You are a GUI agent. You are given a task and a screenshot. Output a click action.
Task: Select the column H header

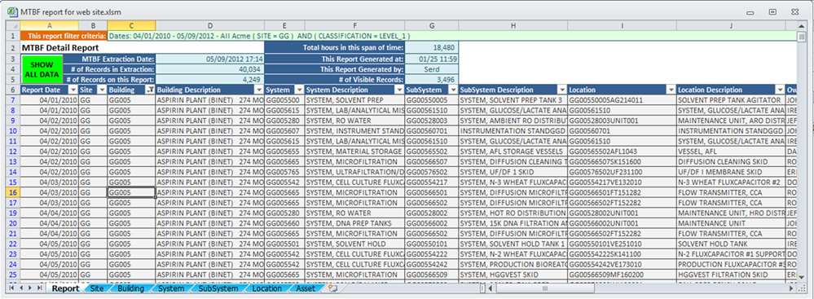click(x=513, y=25)
